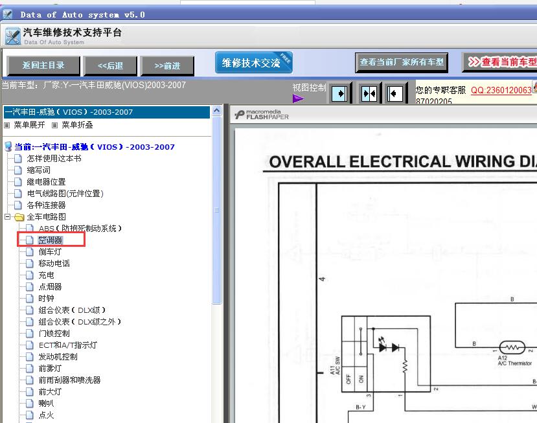Click the OVERALL ELECTRICAL WIRING heading

tap(403, 162)
